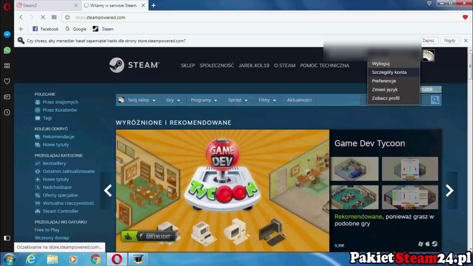Choose Zmień język in the account menu
The width and height of the screenshot is (473, 266).
(x=385, y=89)
